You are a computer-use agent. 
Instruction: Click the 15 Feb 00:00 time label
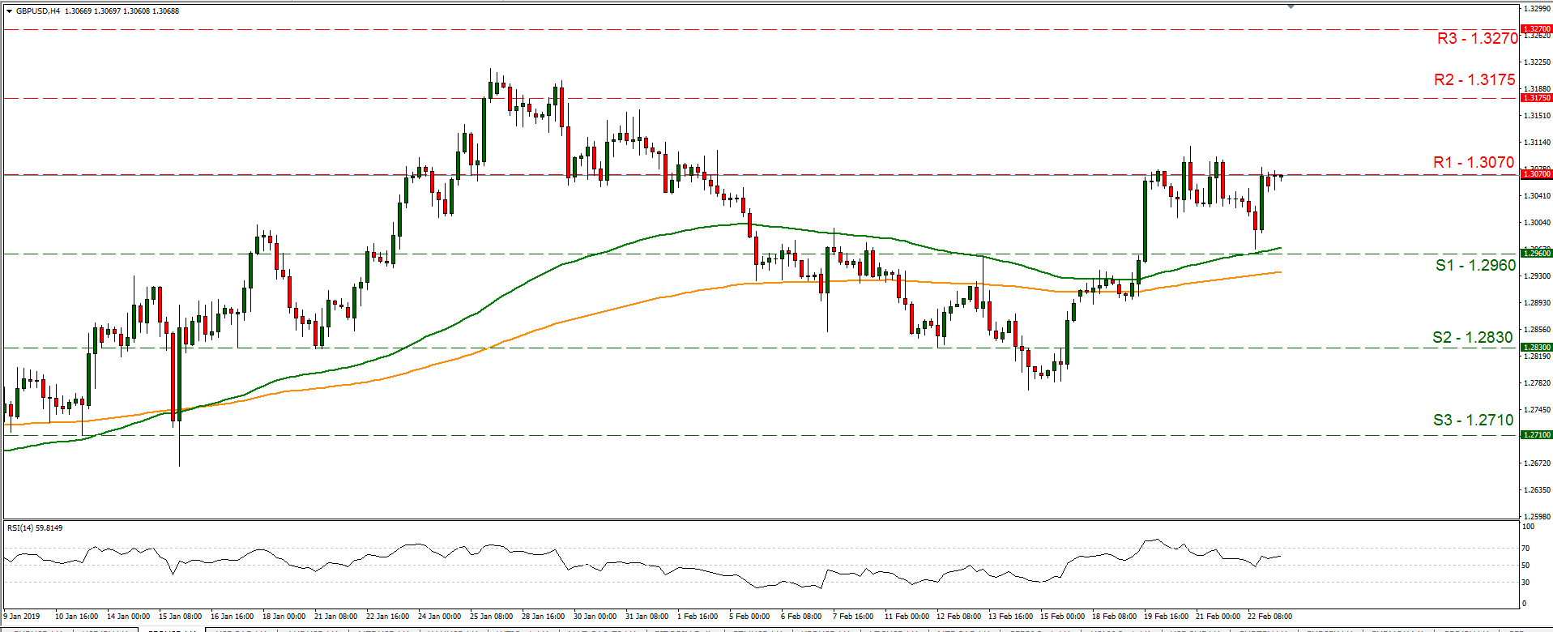click(1063, 617)
